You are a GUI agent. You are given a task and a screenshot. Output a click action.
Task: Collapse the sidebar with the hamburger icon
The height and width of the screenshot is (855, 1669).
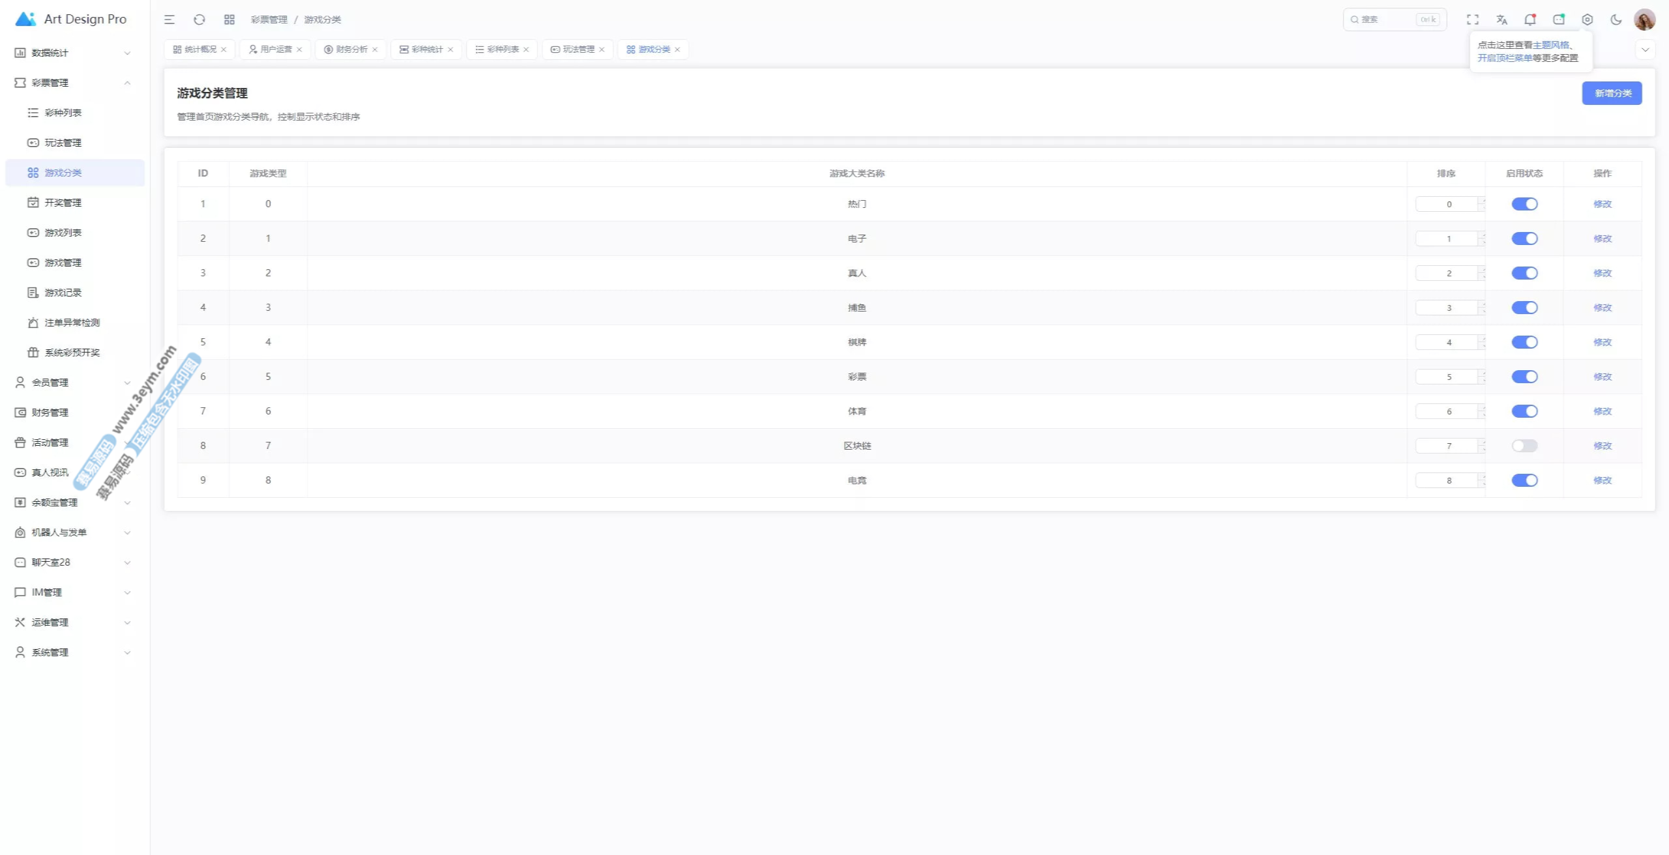170,20
